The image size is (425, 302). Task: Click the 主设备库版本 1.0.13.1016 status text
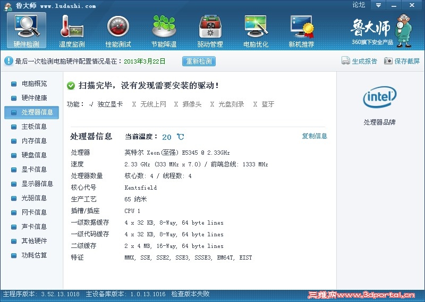[x=125, y=294]
